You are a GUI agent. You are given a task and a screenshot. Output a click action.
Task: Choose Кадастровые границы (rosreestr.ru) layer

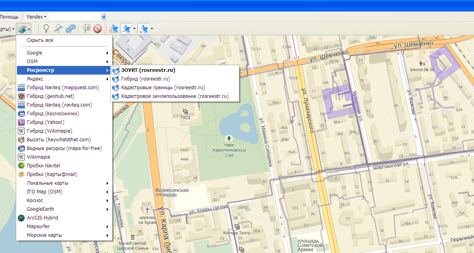[163, 88]
